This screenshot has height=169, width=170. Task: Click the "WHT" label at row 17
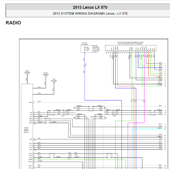click(x=160, y=124)
